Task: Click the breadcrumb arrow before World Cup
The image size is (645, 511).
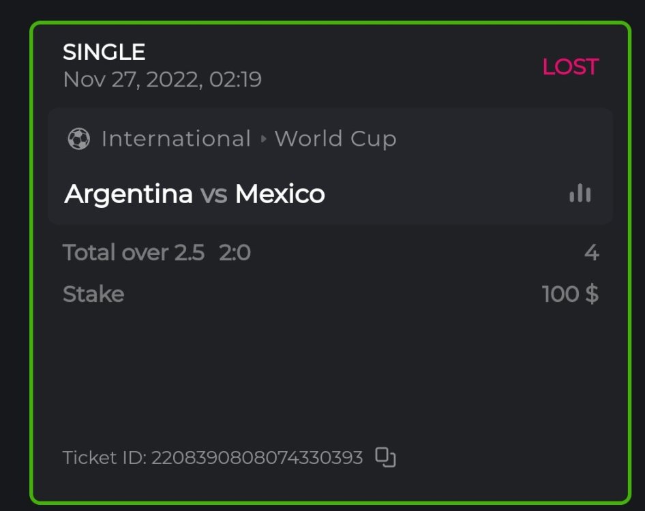Action: pos(263,139)
